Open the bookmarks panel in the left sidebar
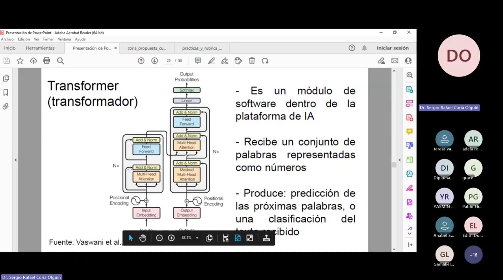Screen dimensions: 503x280 point(6,92)
